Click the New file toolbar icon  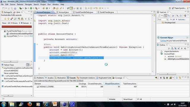pos(3,8)
